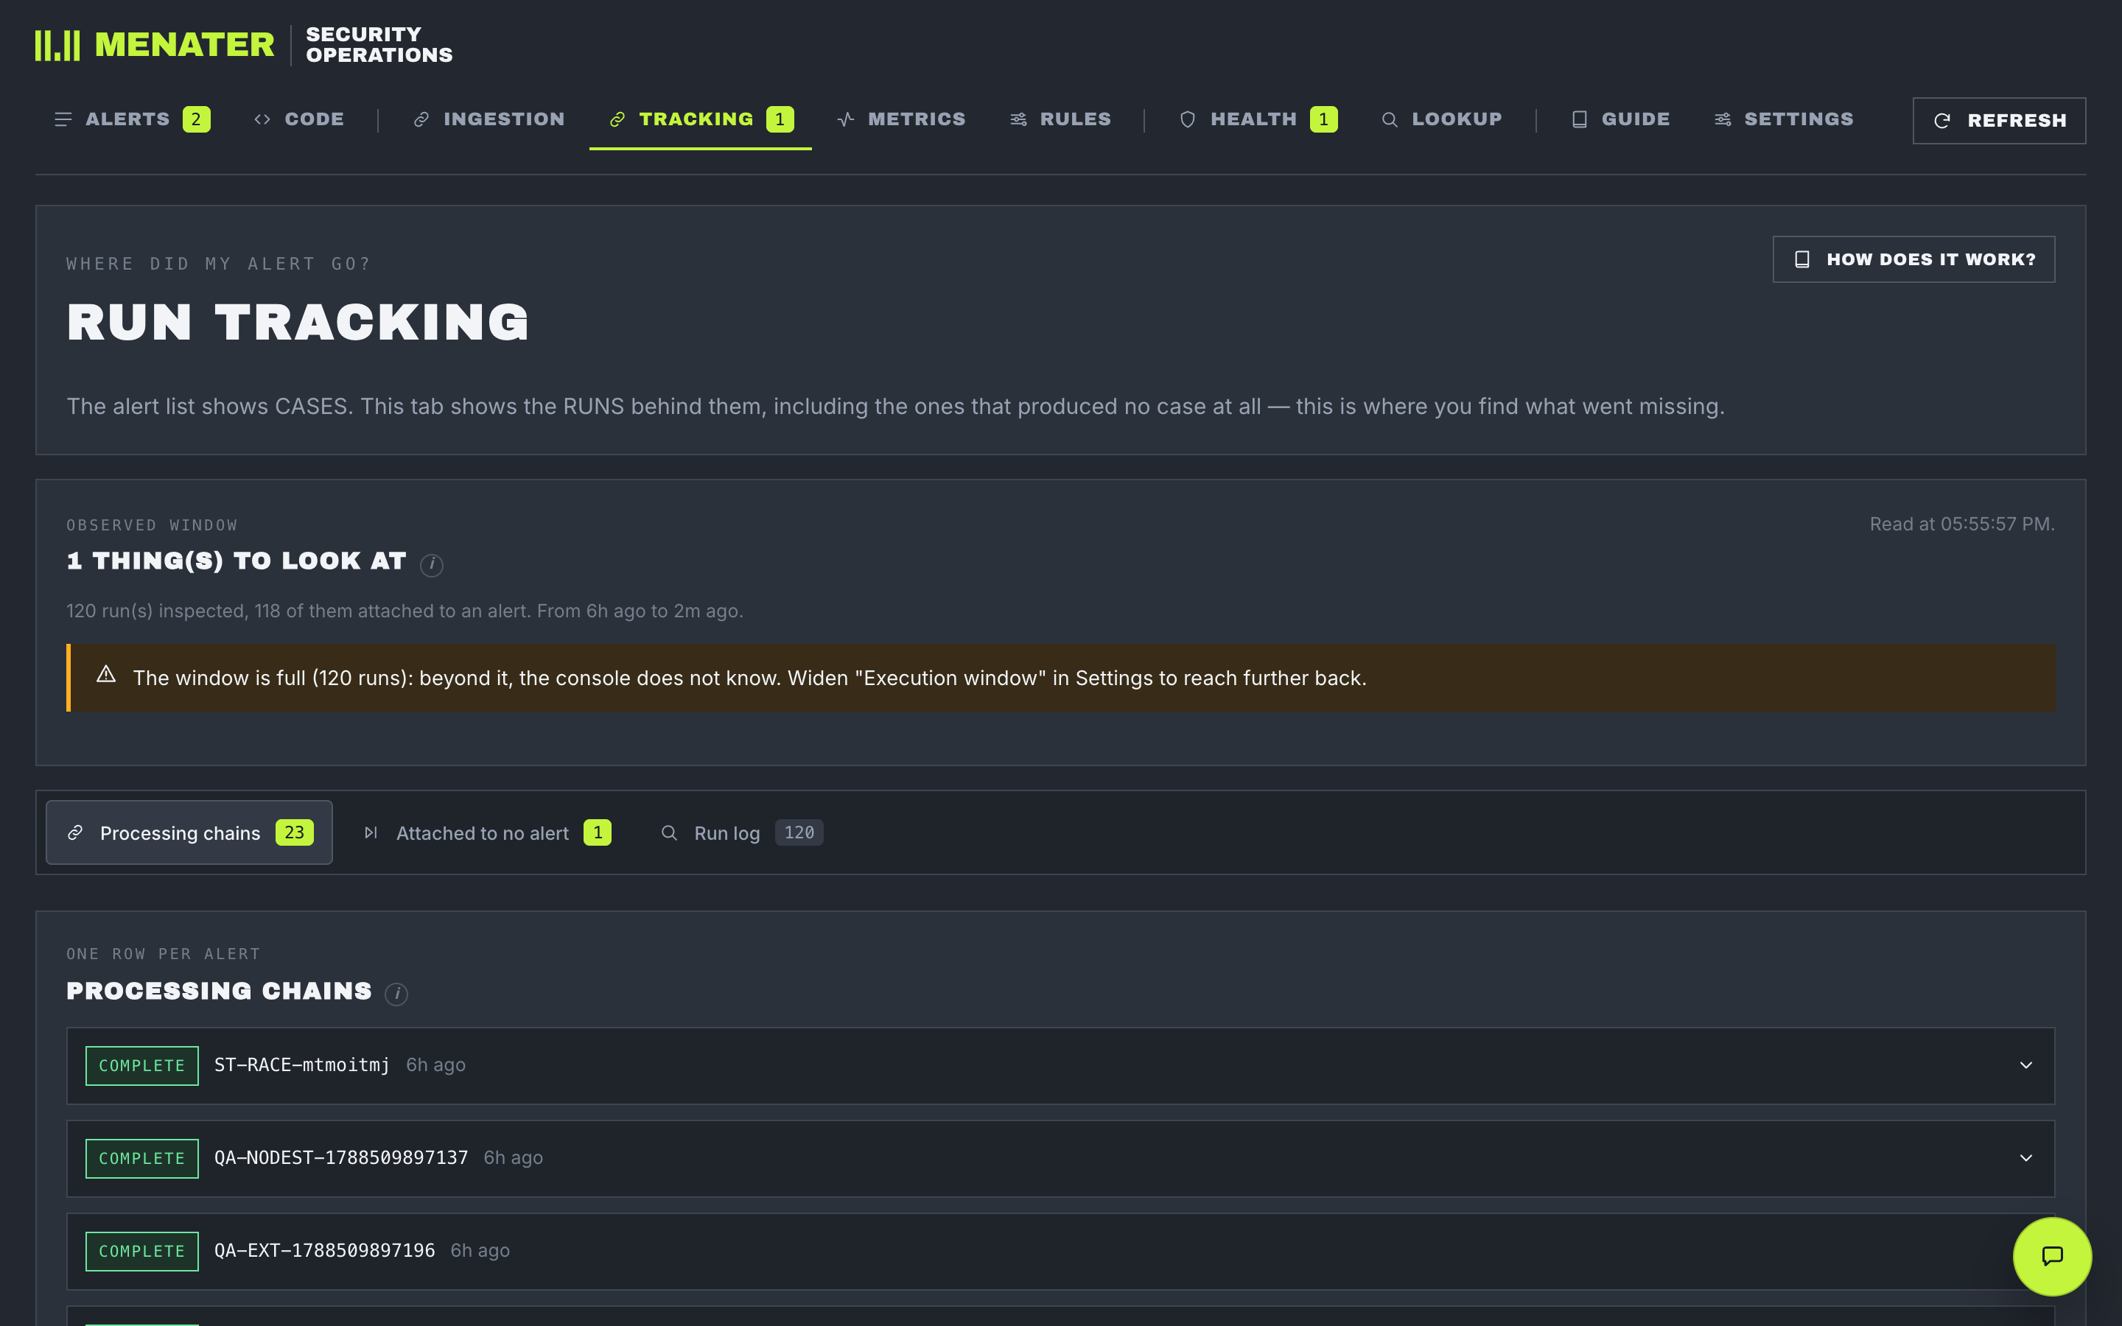The height and width of the screenshot is (1326, 2122).
Task: Click the shield icon beside Health
Action: pos(1187,119)
